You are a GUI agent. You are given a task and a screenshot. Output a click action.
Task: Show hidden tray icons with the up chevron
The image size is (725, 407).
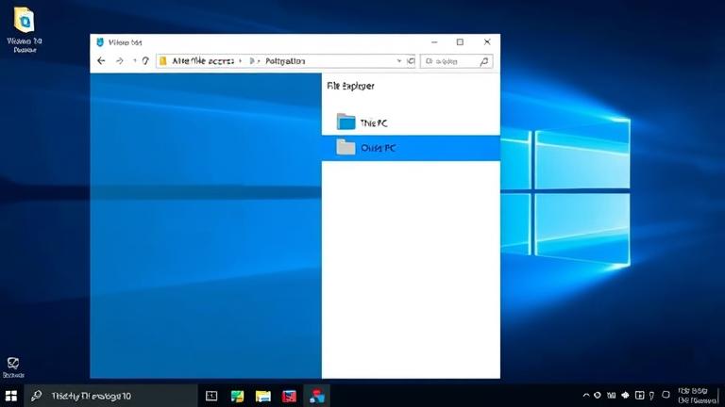point(586,395)
